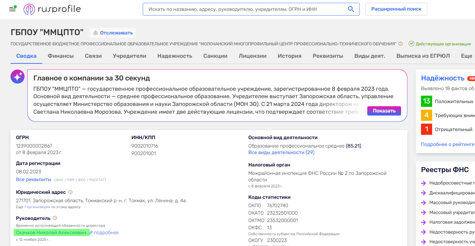Click the green check by Действующая организация
The height and width of the screenshot is (246, 475).
(411, 44)
